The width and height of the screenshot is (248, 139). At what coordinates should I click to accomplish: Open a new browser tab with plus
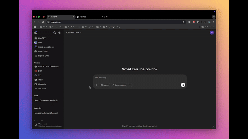pos(107,17)
